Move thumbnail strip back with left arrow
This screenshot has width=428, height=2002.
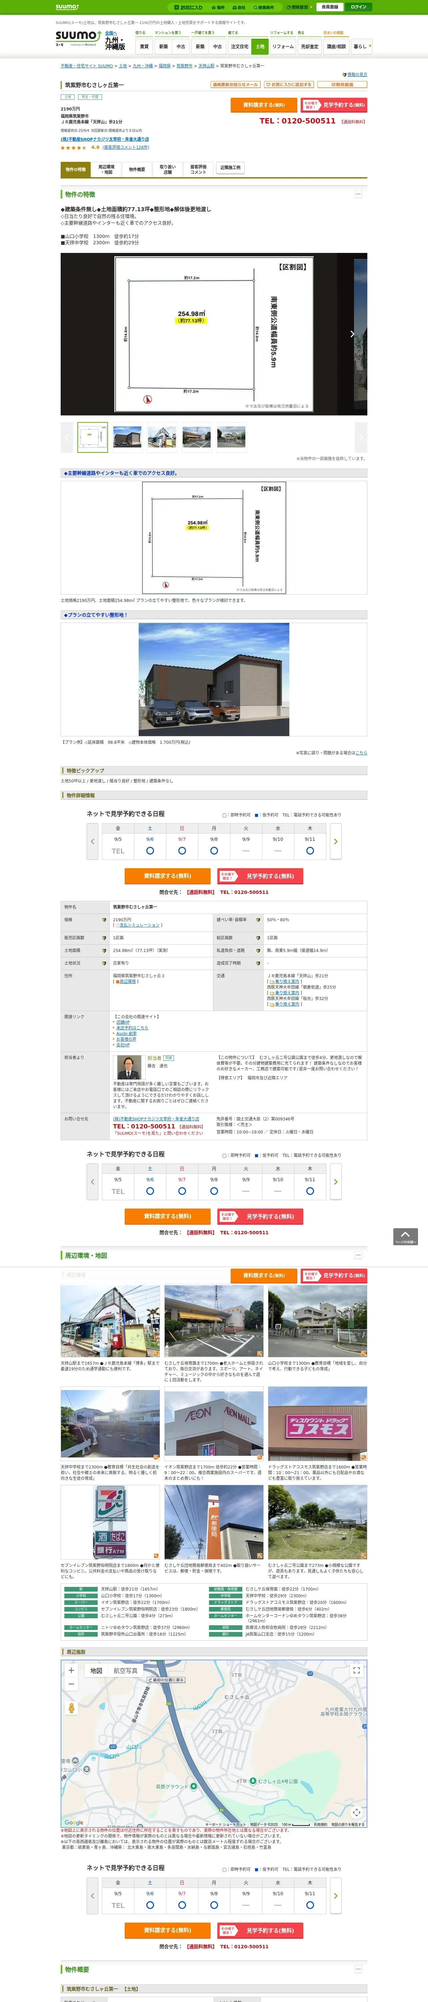pyautogui.click(x=67, y=437)
